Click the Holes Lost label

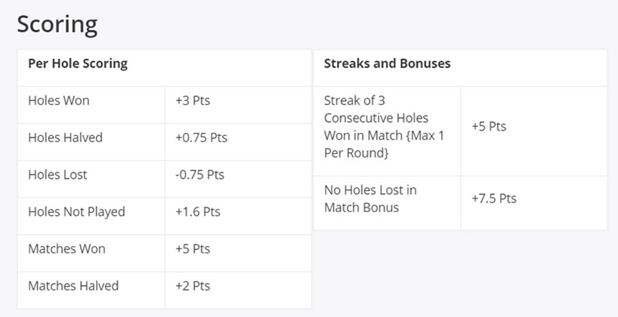pos(57,174)
